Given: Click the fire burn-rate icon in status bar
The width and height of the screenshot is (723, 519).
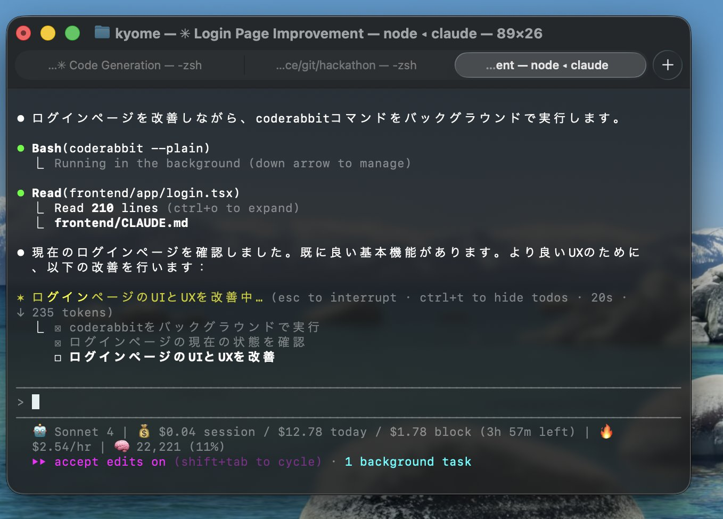Looking at the screenshot, I should click(607, 431).
